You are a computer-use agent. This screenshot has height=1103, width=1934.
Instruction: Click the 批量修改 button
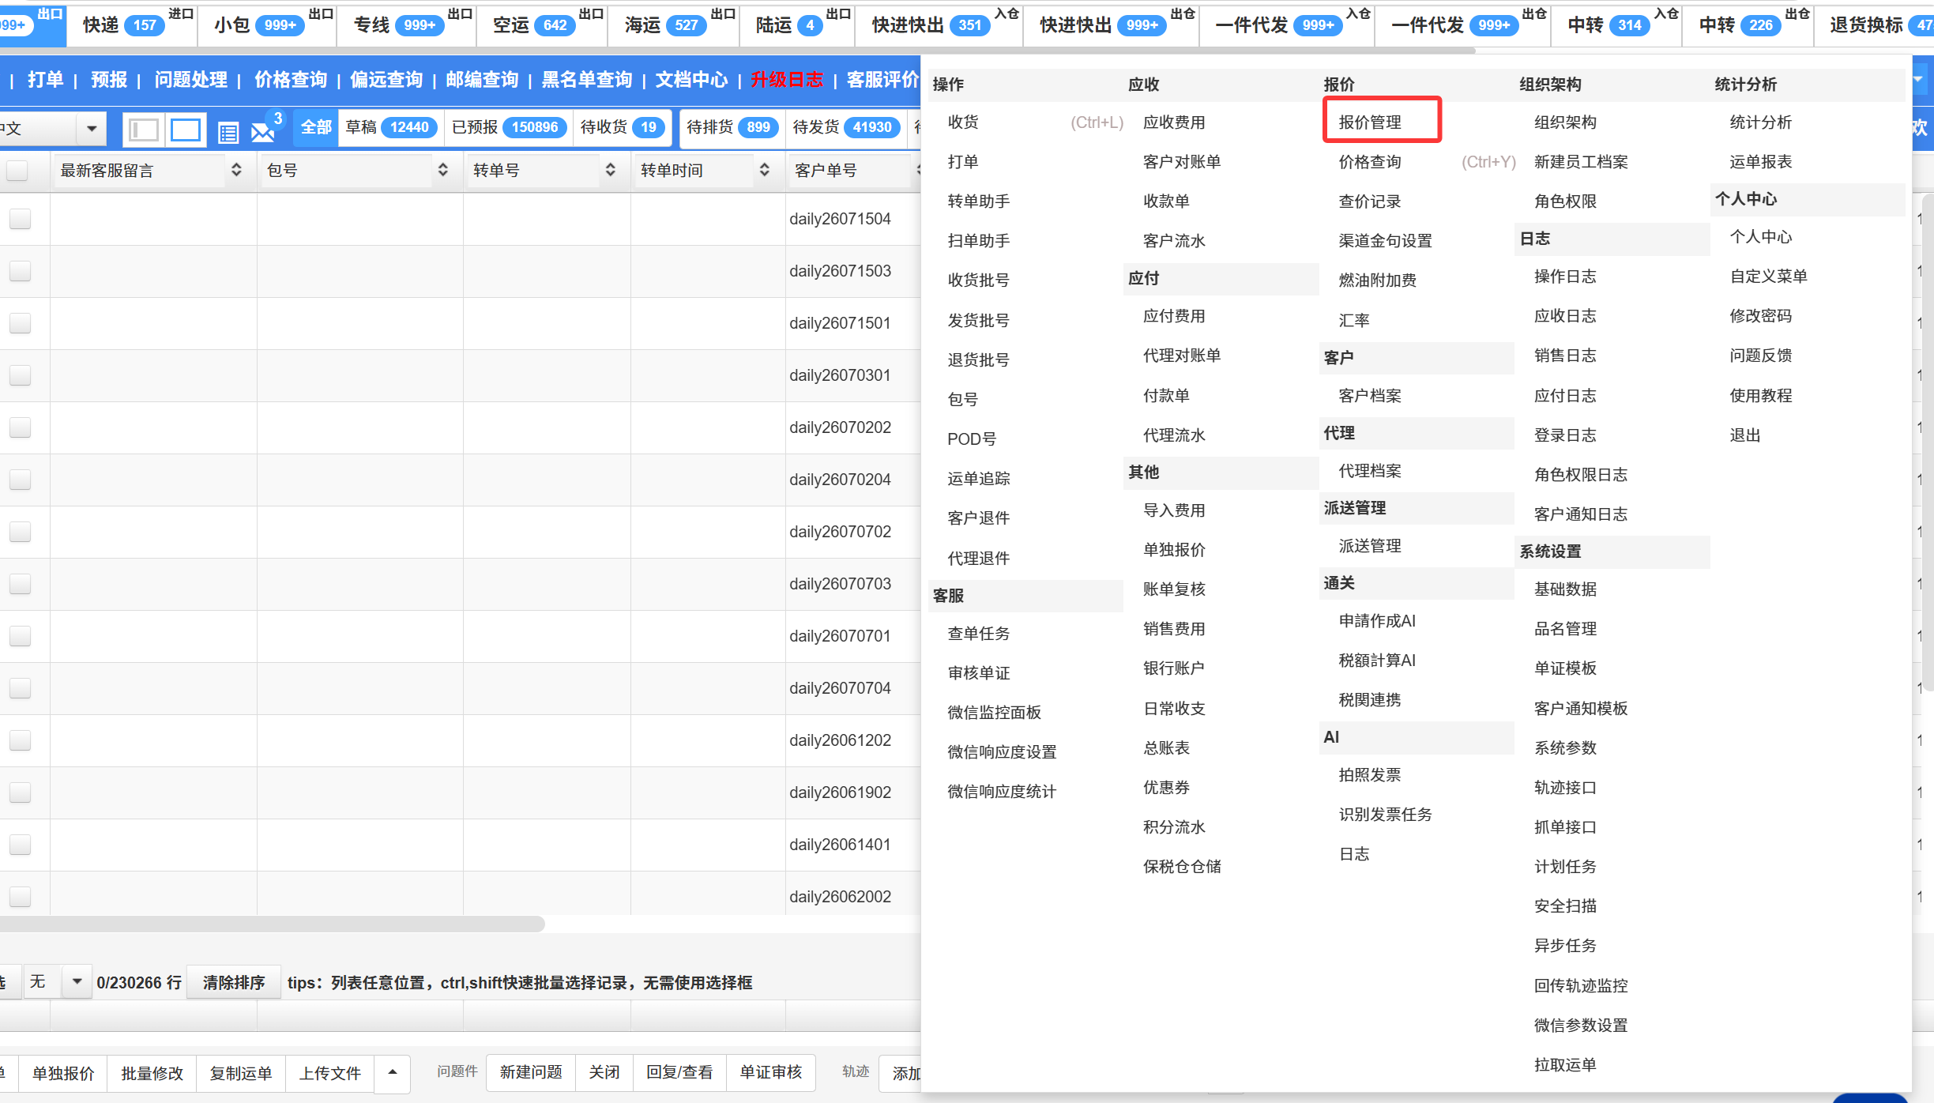[x=152, y=1073]
